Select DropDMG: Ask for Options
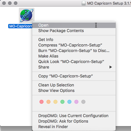Screen dimensions: 131x131 [74, 121]
